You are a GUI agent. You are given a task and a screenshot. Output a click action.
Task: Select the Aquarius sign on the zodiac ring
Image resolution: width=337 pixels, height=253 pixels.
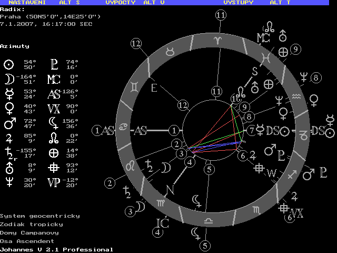click(296, 96)
